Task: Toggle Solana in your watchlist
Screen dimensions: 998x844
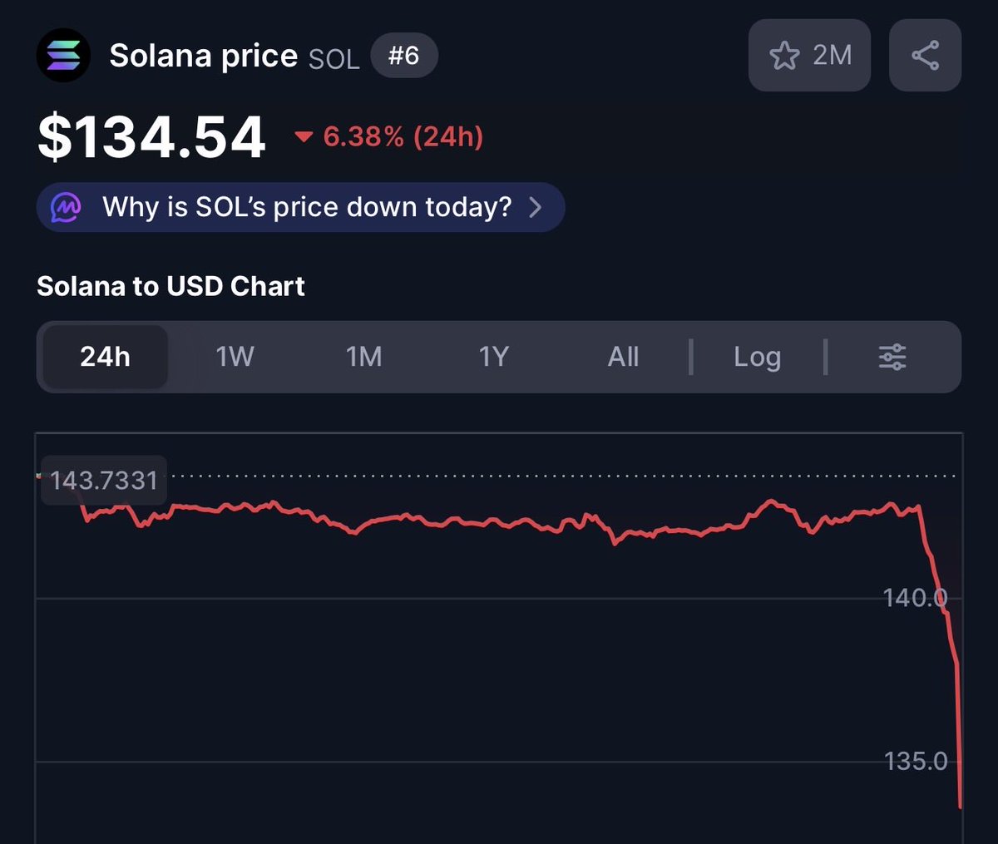Action: point(808,55)
